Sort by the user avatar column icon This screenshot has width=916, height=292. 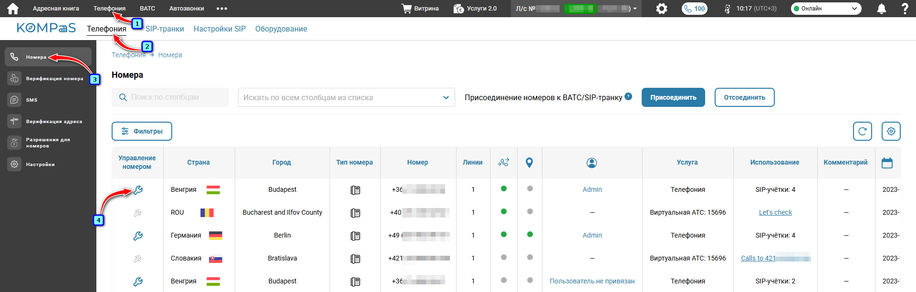[x=592, y=163]
